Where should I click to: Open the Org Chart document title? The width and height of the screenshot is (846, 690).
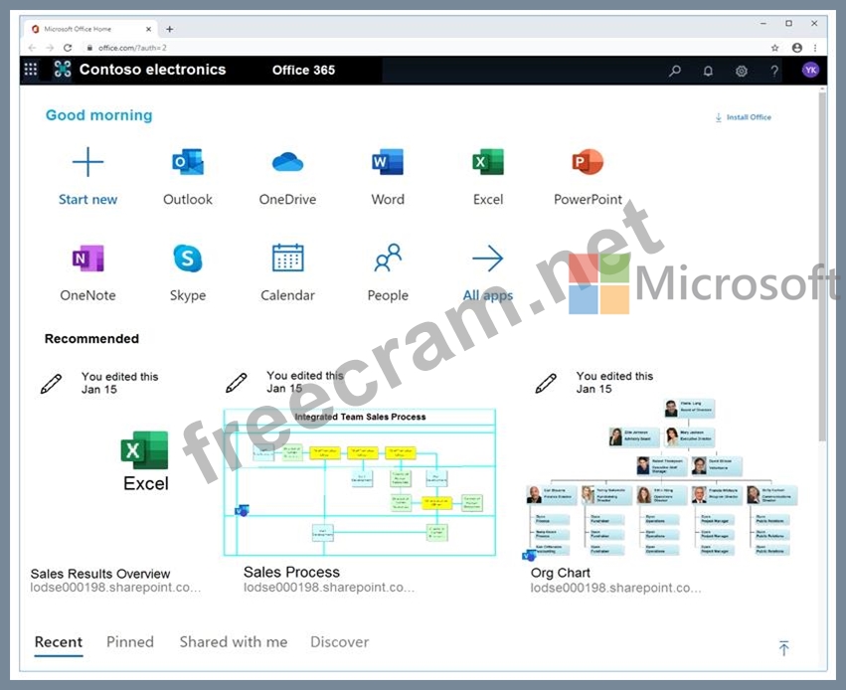click(x=560, y=573)
